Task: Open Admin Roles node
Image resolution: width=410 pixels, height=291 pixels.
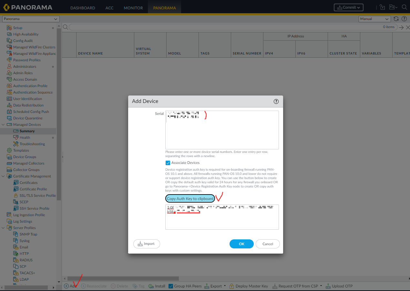Action: pos(23,73)
